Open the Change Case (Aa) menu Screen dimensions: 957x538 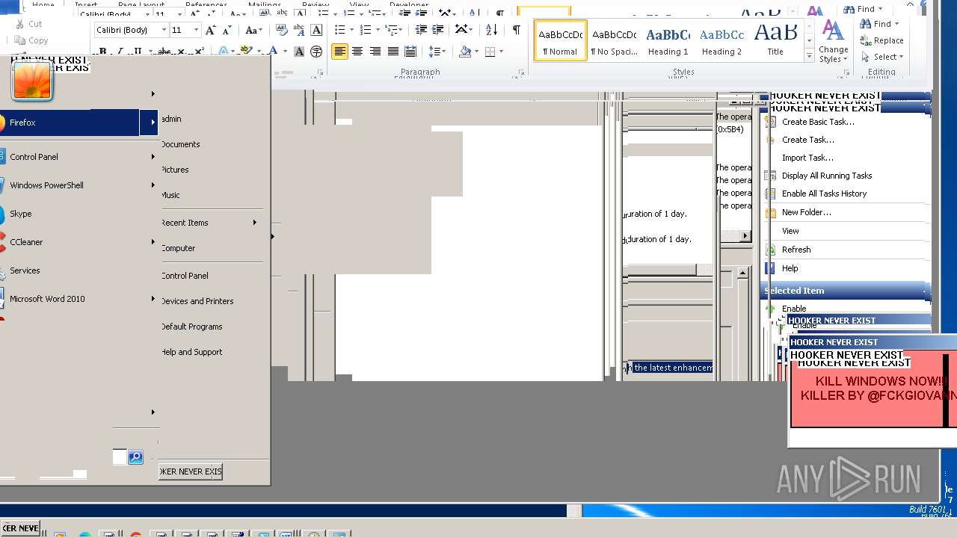tap(253, 30)
